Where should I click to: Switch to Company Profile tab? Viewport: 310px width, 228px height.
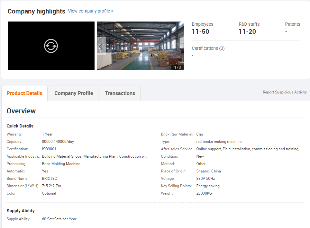point(74,93)
